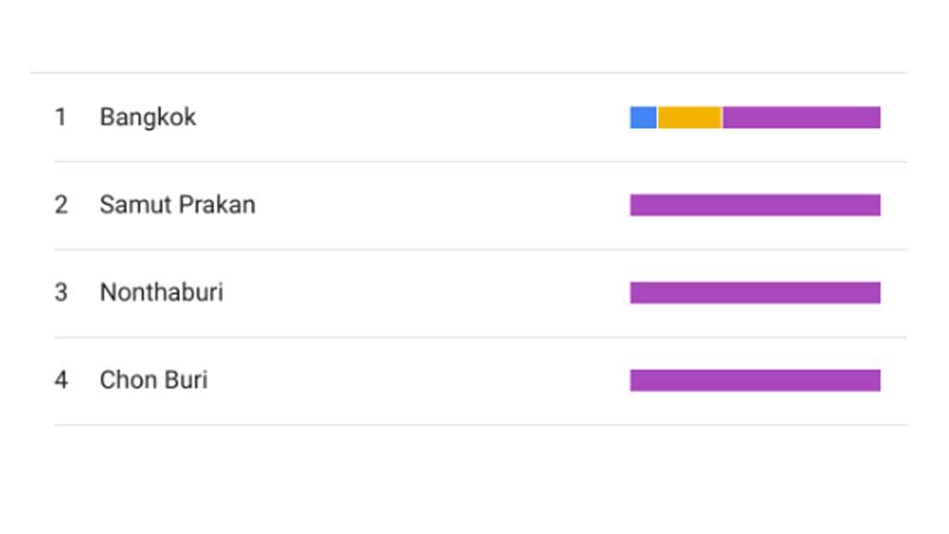Choose Chon Buri in the ranking
Viewport: 949px width, 534px height.
[x=153, y=380]
